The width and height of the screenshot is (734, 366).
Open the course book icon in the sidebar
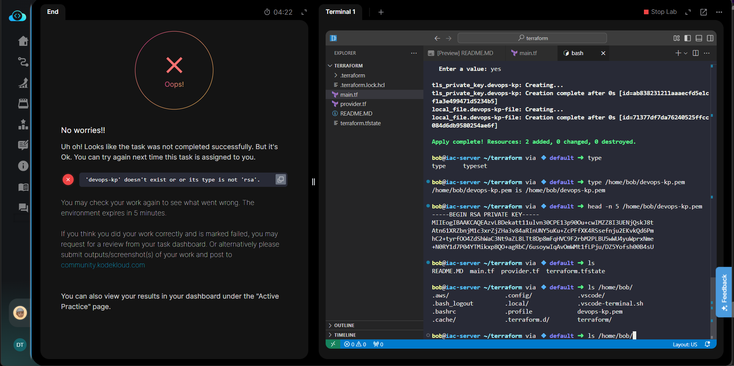tap(23, 188)
